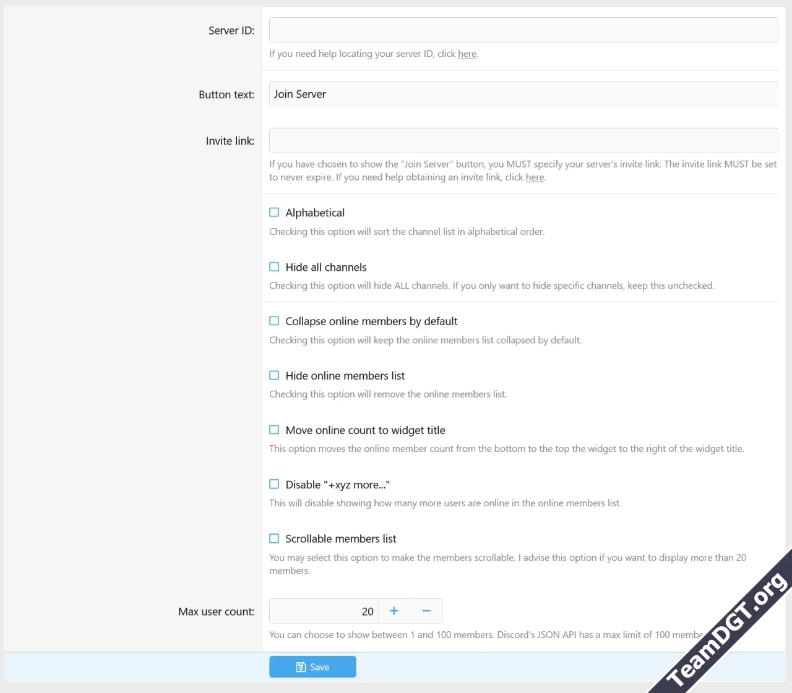Click the Hide all channels label text
792x693 pixels.
326,266
